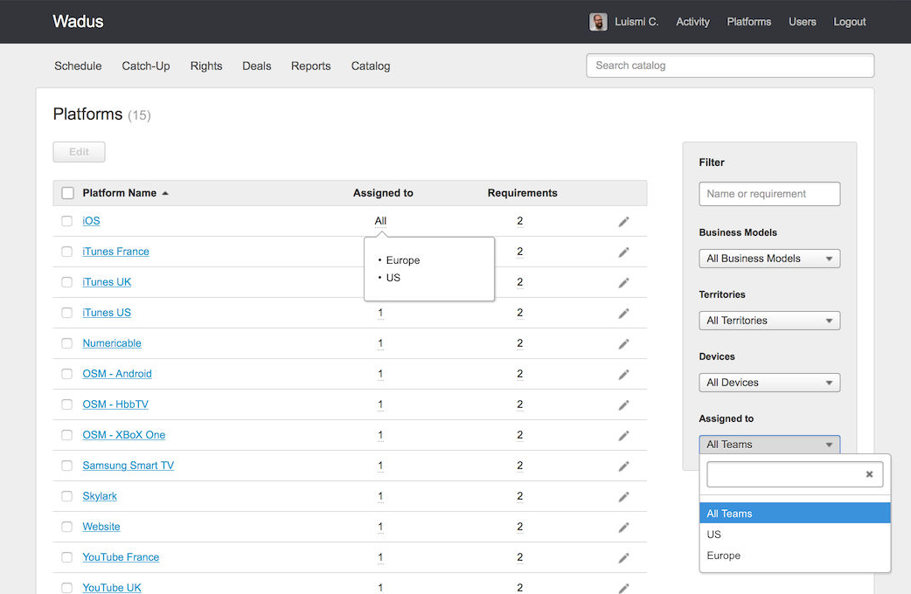Edit YouTube France via pencil icon

[x=623, y=558]
